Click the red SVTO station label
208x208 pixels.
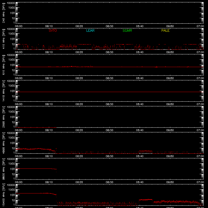click(x=53, y=30)
